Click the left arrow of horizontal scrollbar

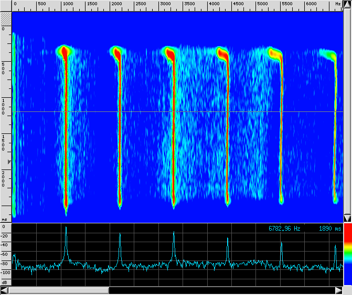point(4,290)
